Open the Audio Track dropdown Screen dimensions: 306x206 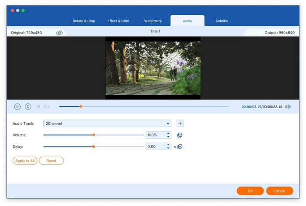tap(107, 124)
